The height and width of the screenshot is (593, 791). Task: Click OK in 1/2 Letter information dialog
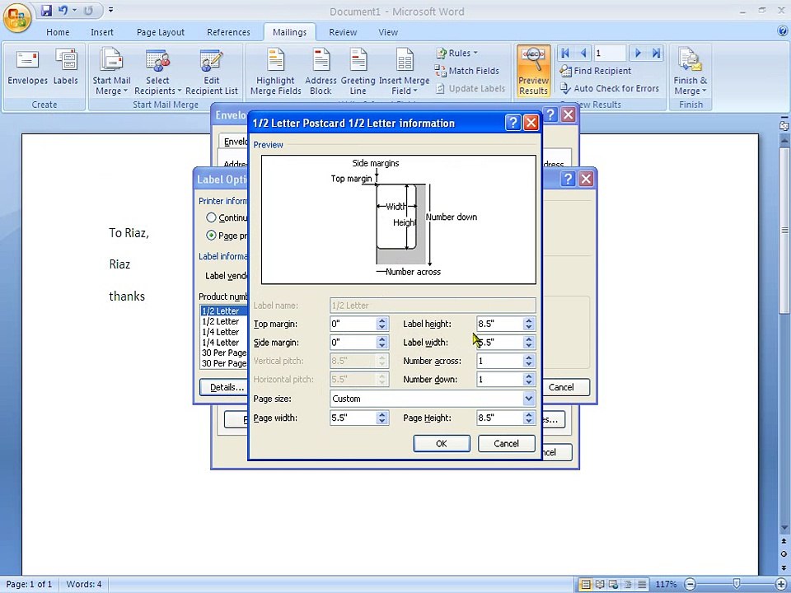pyautogui.click(x=442, y=444)
